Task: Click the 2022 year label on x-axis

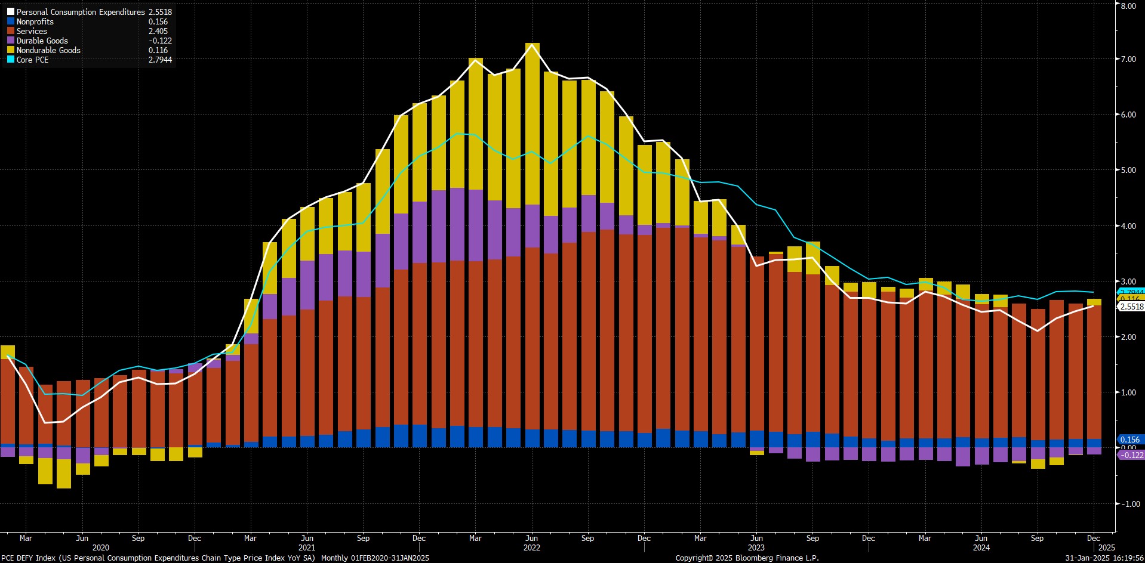Action: point(531,547)
